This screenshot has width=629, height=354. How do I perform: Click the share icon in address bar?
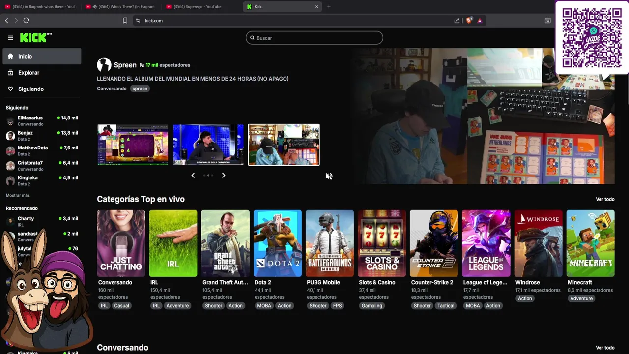click(457, 20)
